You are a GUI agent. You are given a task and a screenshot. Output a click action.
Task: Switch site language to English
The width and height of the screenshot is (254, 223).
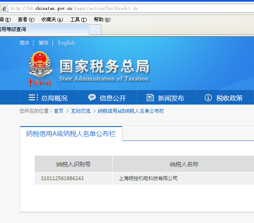click(x=66, y=43)
